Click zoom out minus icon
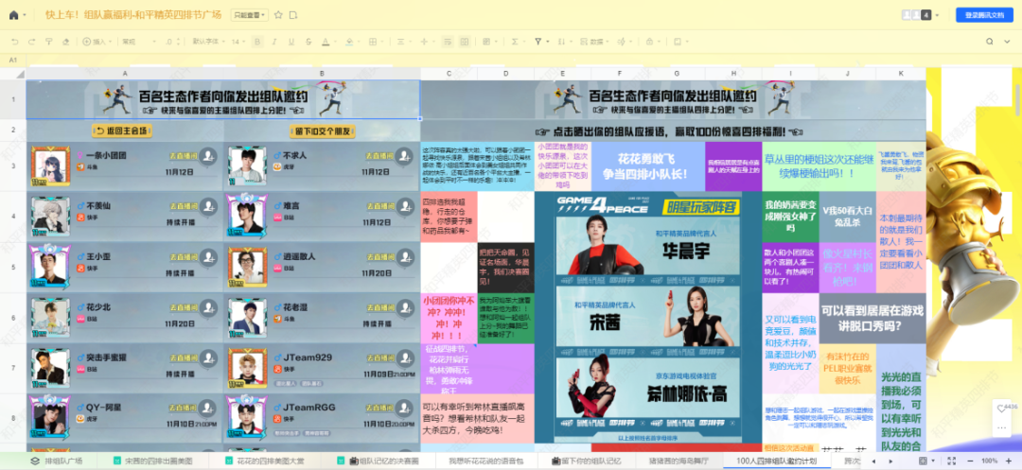Viewport: 1022px width, 470px height. (971, 461)
